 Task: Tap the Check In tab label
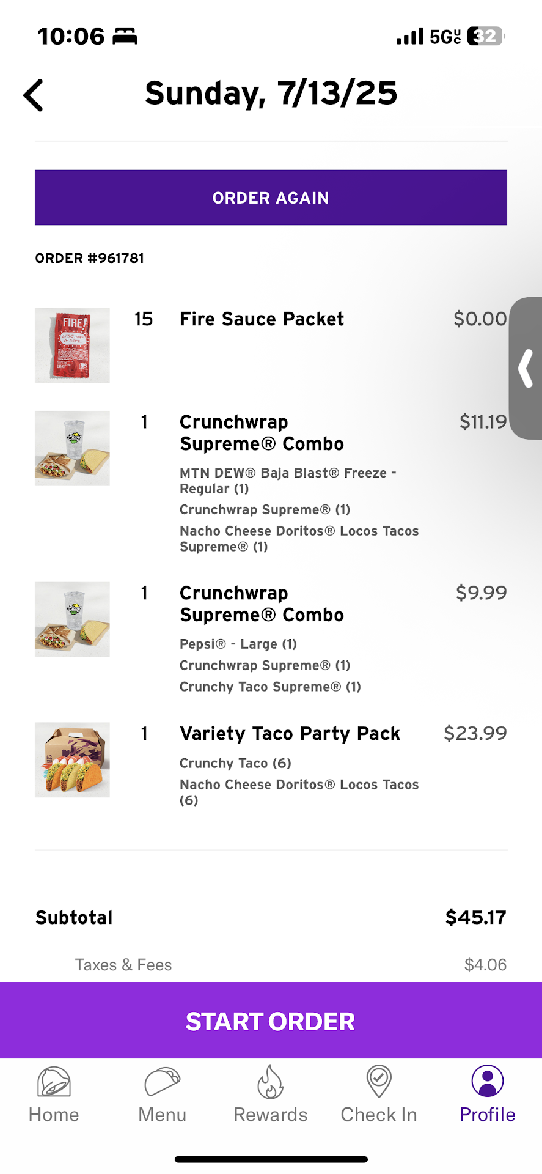click(379, 1115)
